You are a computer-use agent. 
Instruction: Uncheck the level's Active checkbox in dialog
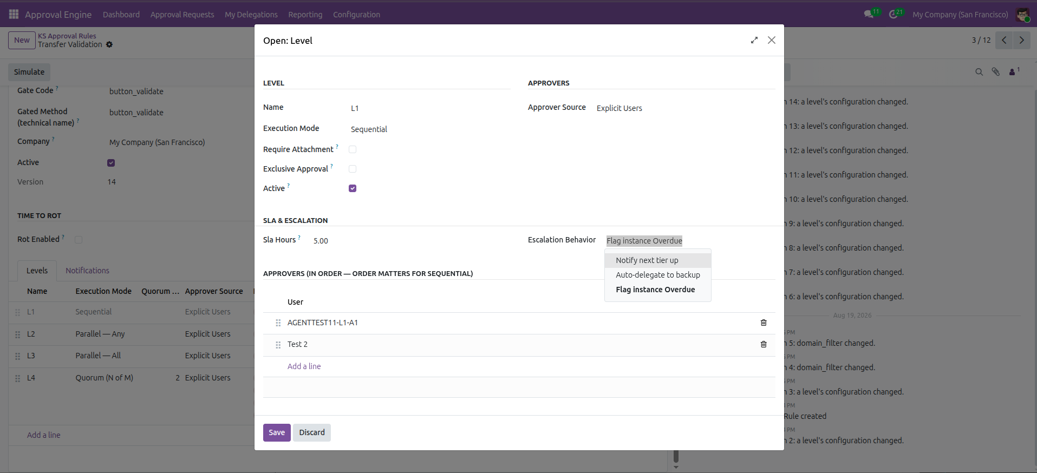click(x=353, y=188)
